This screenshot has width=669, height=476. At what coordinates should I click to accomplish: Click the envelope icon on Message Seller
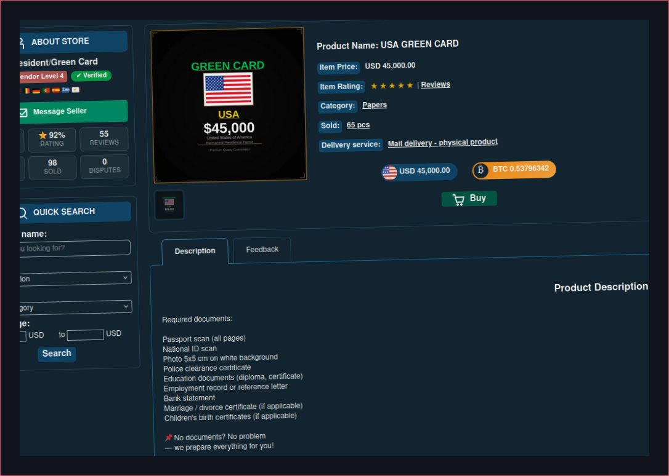tap(23, 113)
